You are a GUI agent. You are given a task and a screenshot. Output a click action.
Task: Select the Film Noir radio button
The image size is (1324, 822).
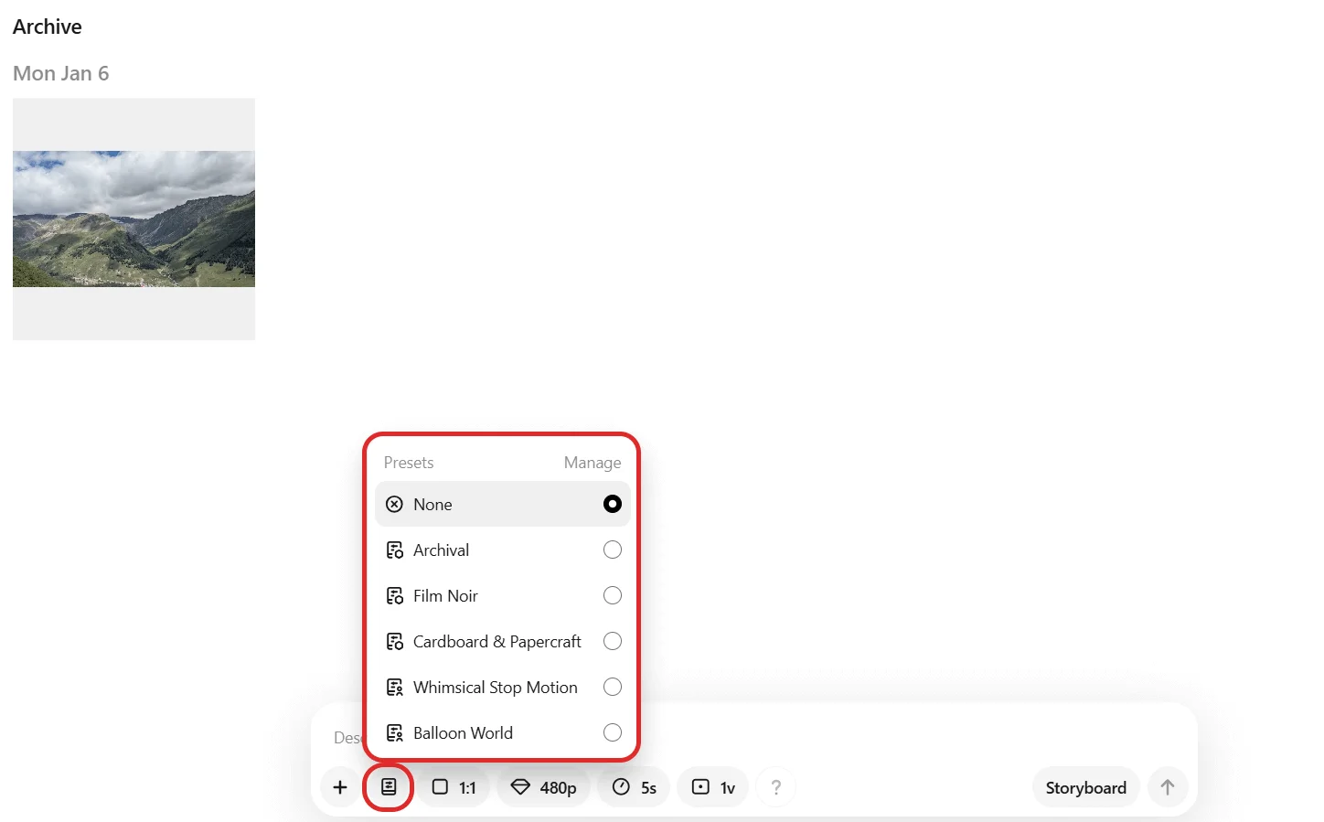click(x=613, y=595)
